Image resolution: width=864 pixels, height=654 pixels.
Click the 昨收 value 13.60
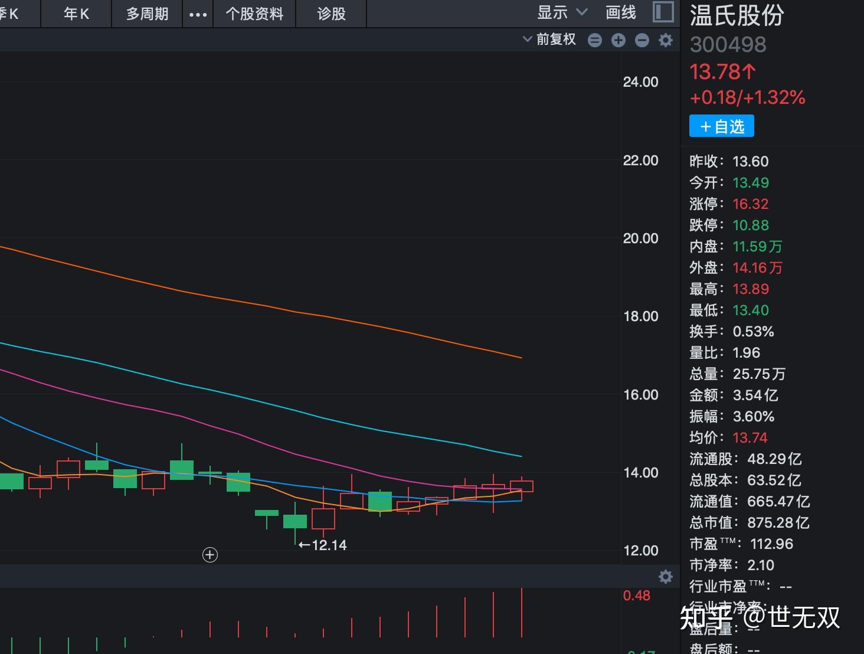tap(751, 161)
